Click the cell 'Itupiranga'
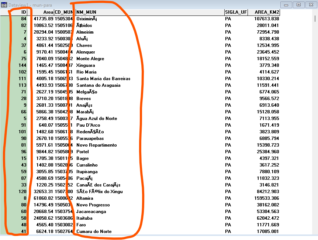This screenshot has height=240, width=318. 87,172
